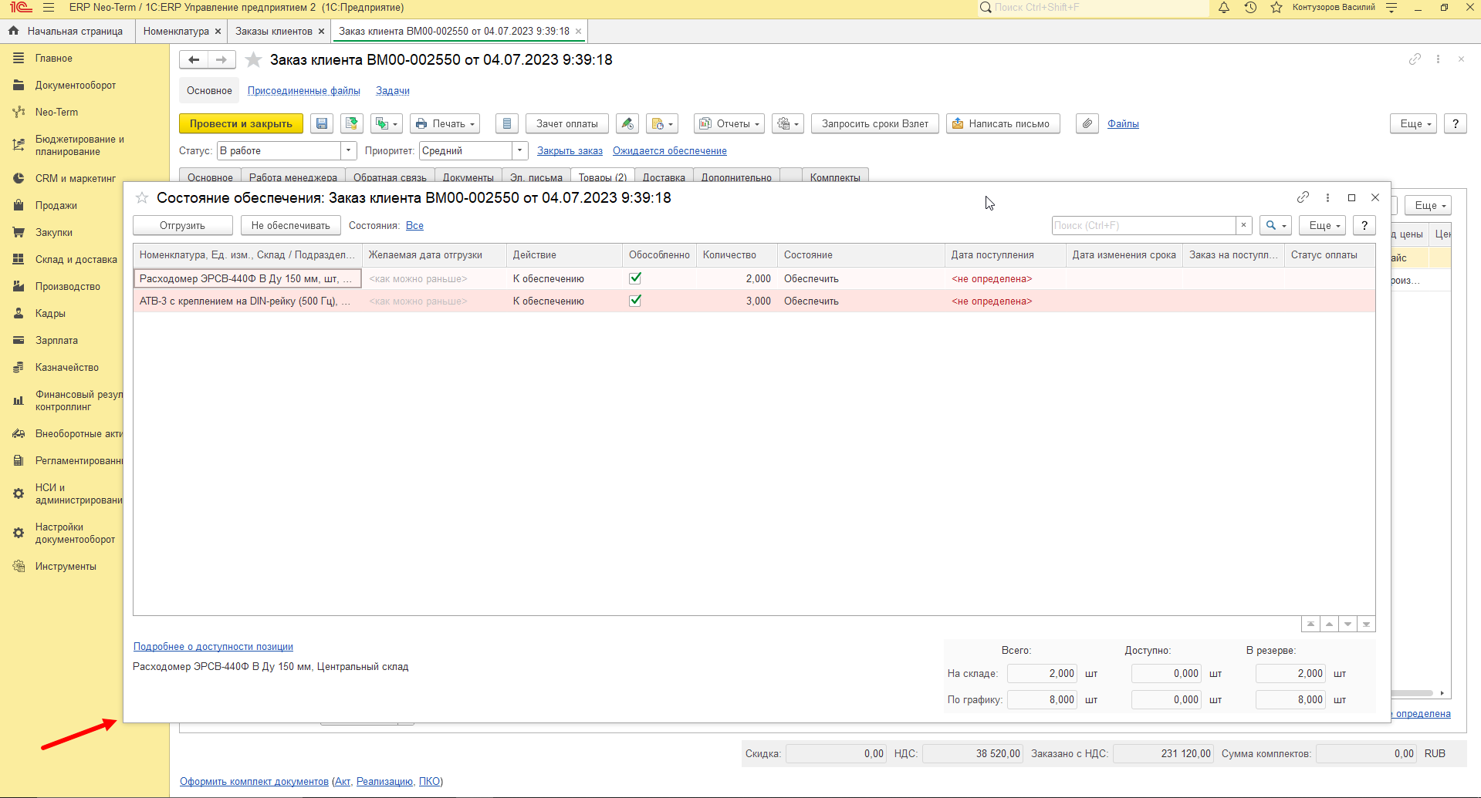Toggle Обособленно checkbox for Расходомер row
Screen dimensions: 1481x798
click(x=635, y=278)
